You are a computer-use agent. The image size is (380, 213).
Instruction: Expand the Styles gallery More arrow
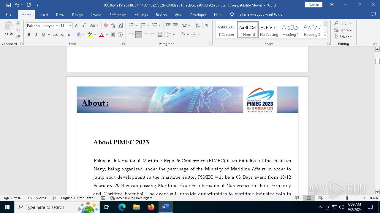pyautogui.click(x=325, y=35)
